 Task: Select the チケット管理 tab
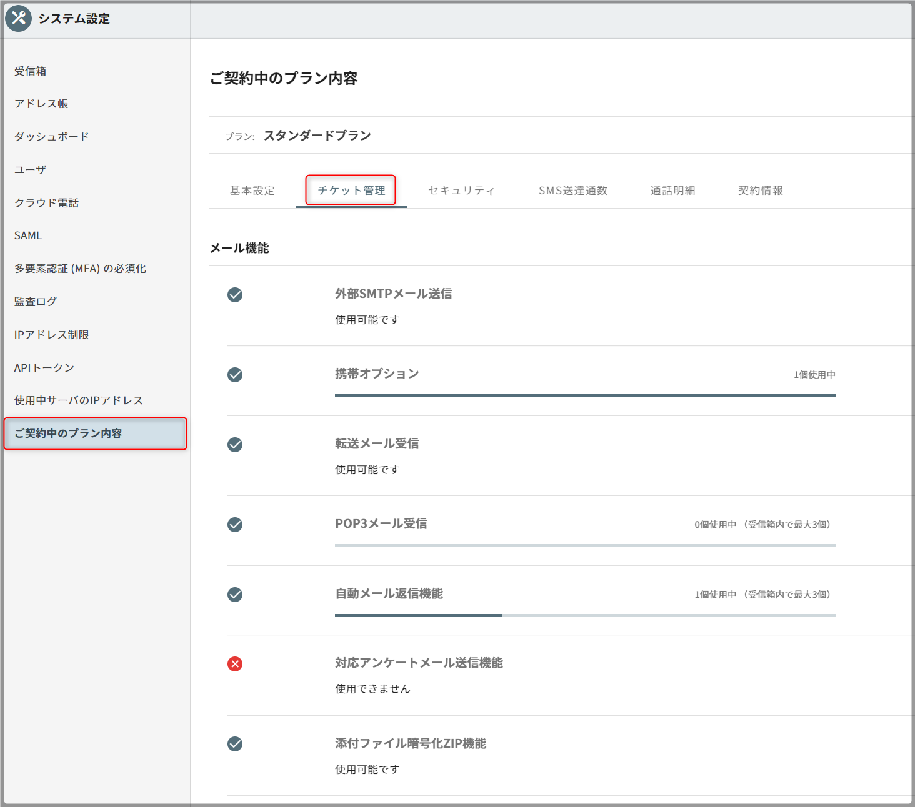point(351,191)
